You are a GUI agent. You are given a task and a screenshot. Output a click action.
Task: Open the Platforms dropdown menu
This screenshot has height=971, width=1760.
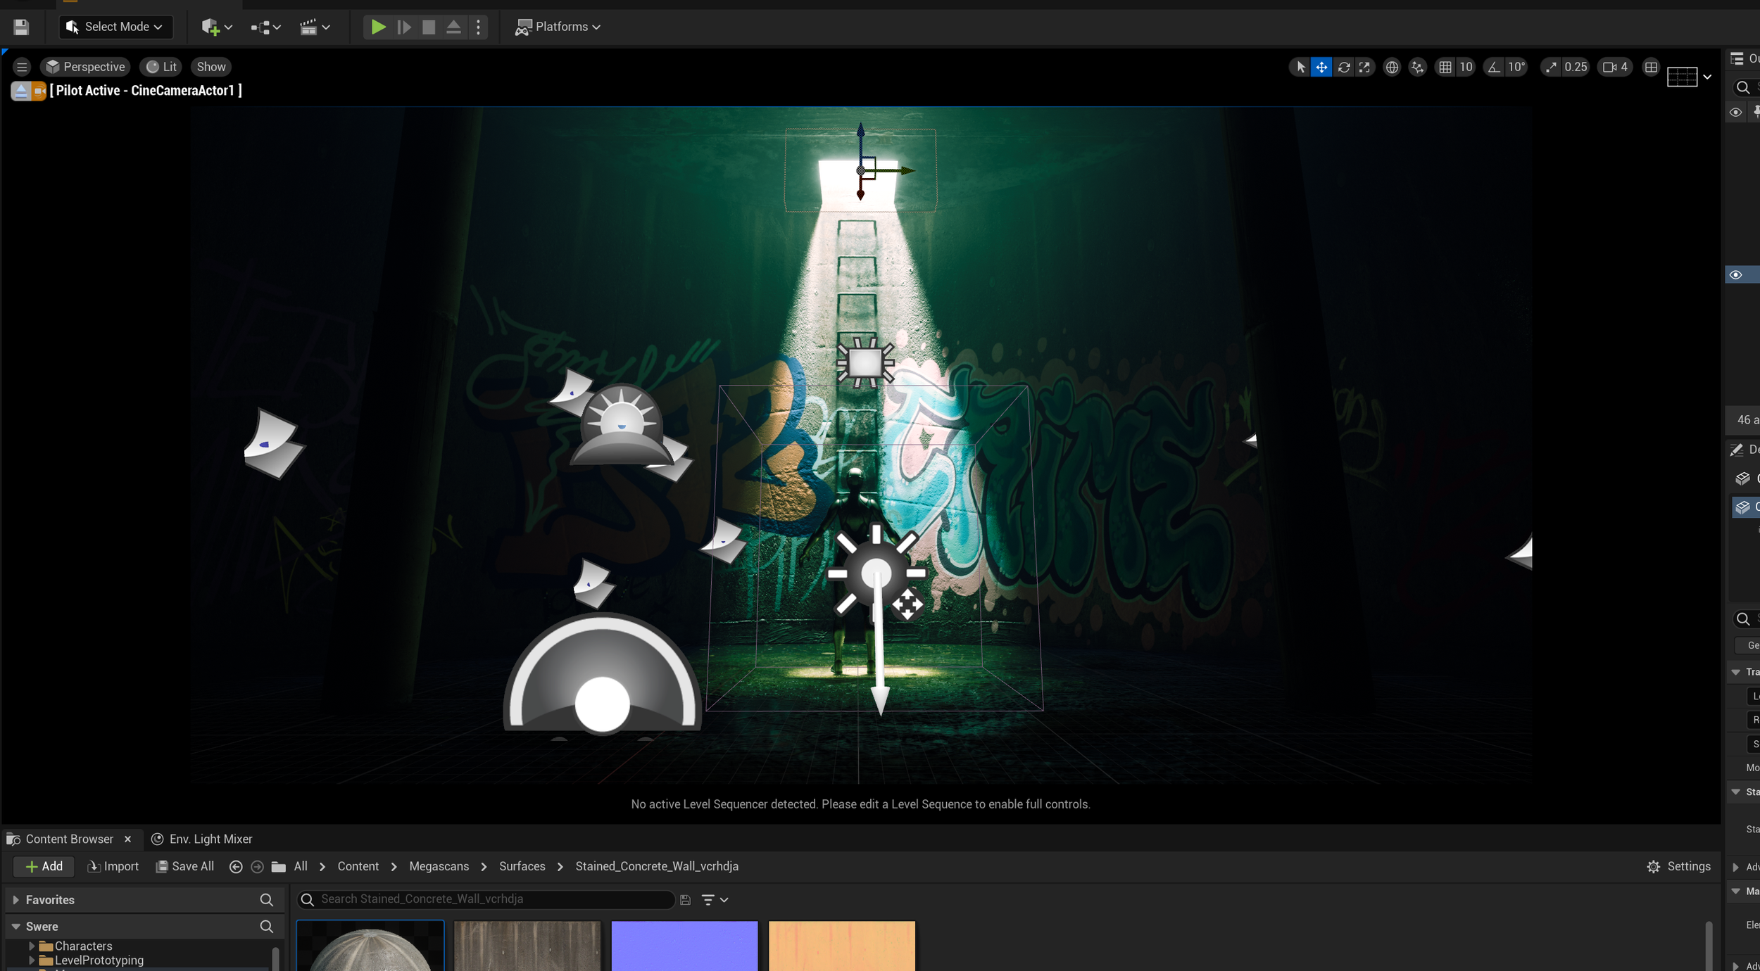point(558,27)
